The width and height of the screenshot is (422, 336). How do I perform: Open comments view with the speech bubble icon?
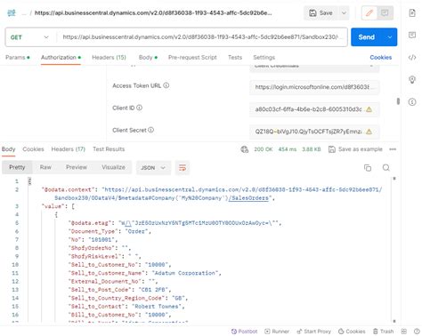(385, 13)
